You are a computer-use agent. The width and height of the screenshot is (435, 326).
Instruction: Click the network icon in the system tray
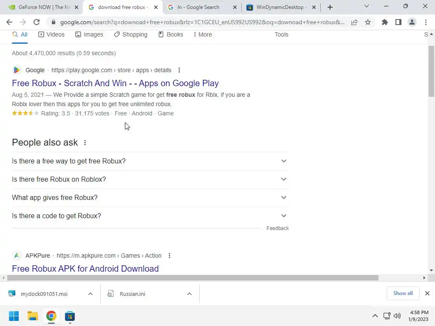coord(387,316)
